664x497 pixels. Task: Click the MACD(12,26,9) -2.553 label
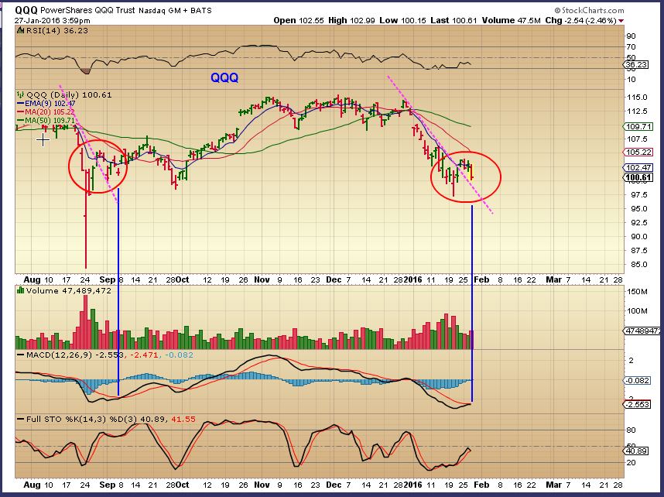pos(74,355)
